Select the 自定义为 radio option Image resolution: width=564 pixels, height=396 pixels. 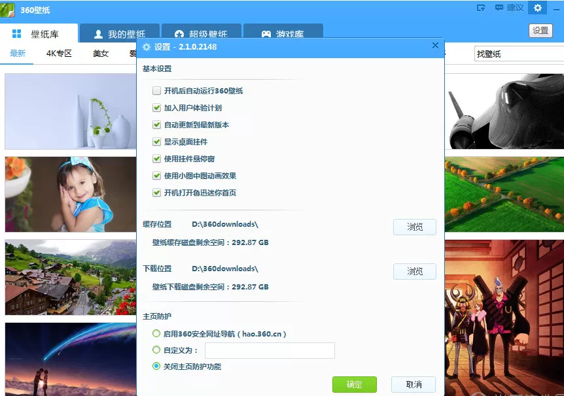(156, 350)
